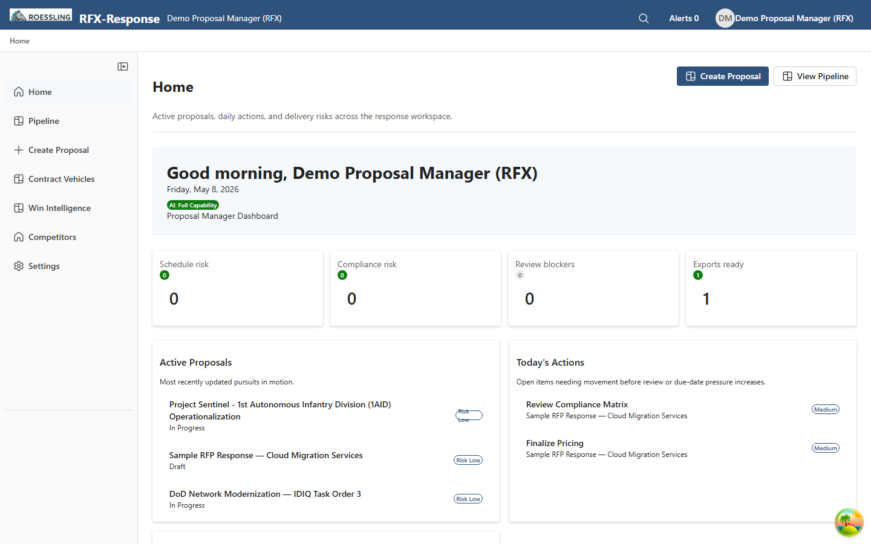
Task: Click the View Pipeline button
Action: [815, 76]
